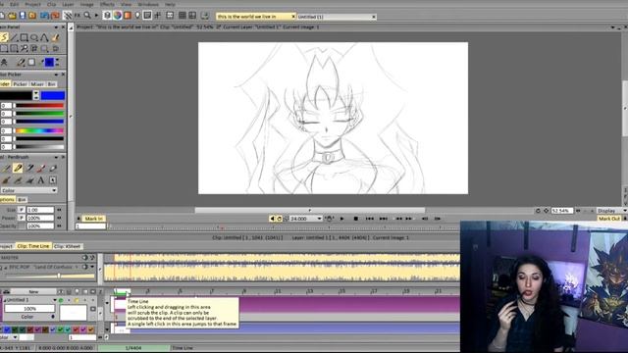
Task: Switch to the Mixer tab
Action: 37,84
